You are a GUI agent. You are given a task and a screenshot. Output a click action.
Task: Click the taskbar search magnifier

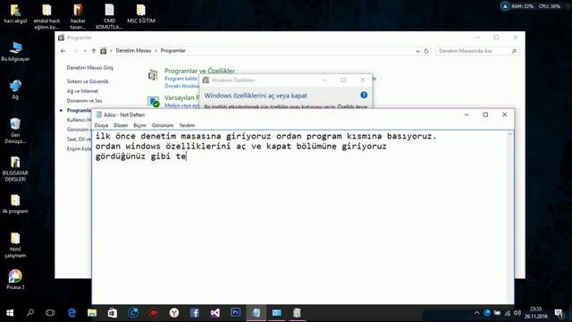pos(30,313)
